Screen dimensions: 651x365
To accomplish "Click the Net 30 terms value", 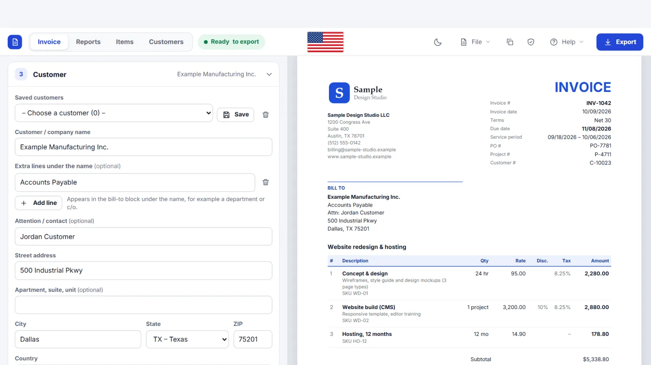I will [x=602, y=120].
